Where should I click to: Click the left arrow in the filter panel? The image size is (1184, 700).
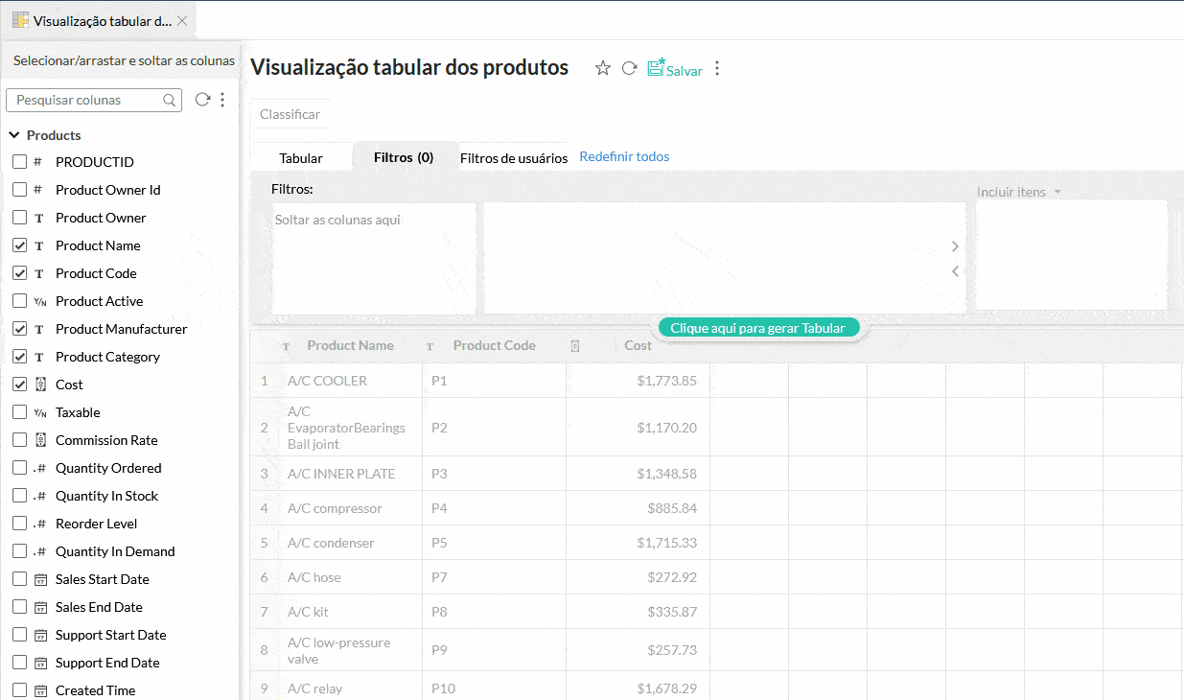[955, 271]
